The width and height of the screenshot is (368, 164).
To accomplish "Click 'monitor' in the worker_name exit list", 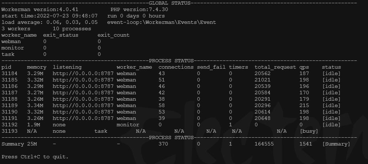I will click(x=13, y=48).
